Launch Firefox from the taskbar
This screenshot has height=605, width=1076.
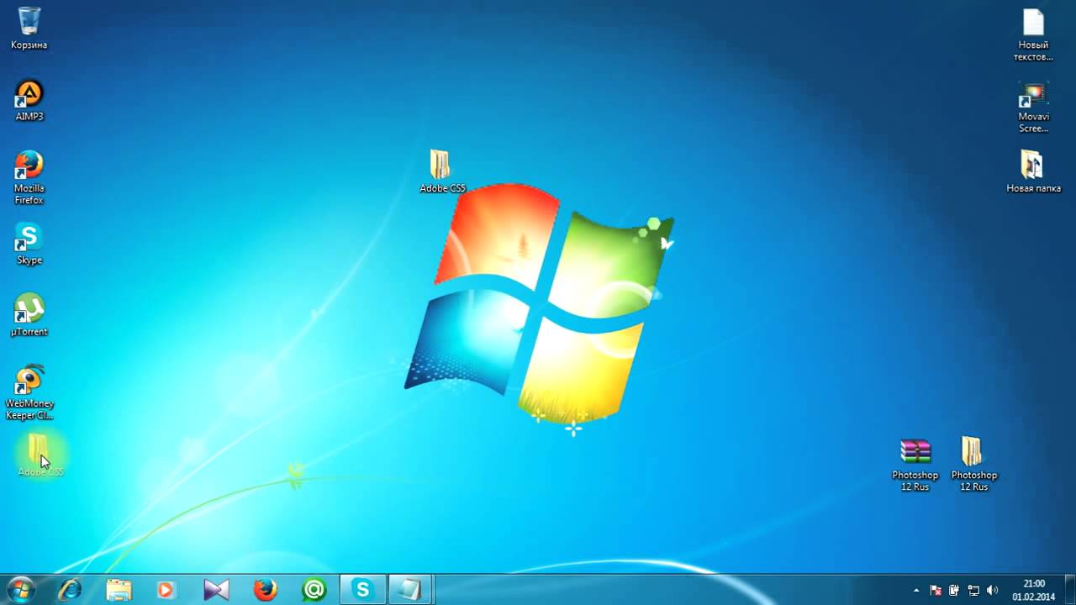[x=265, y=590]
